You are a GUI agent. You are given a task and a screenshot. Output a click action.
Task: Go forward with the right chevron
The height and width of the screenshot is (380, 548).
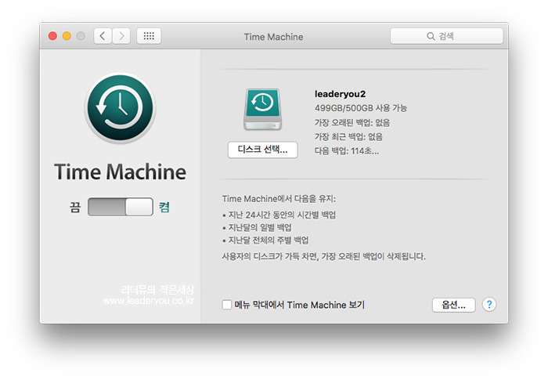pos(121,36)
